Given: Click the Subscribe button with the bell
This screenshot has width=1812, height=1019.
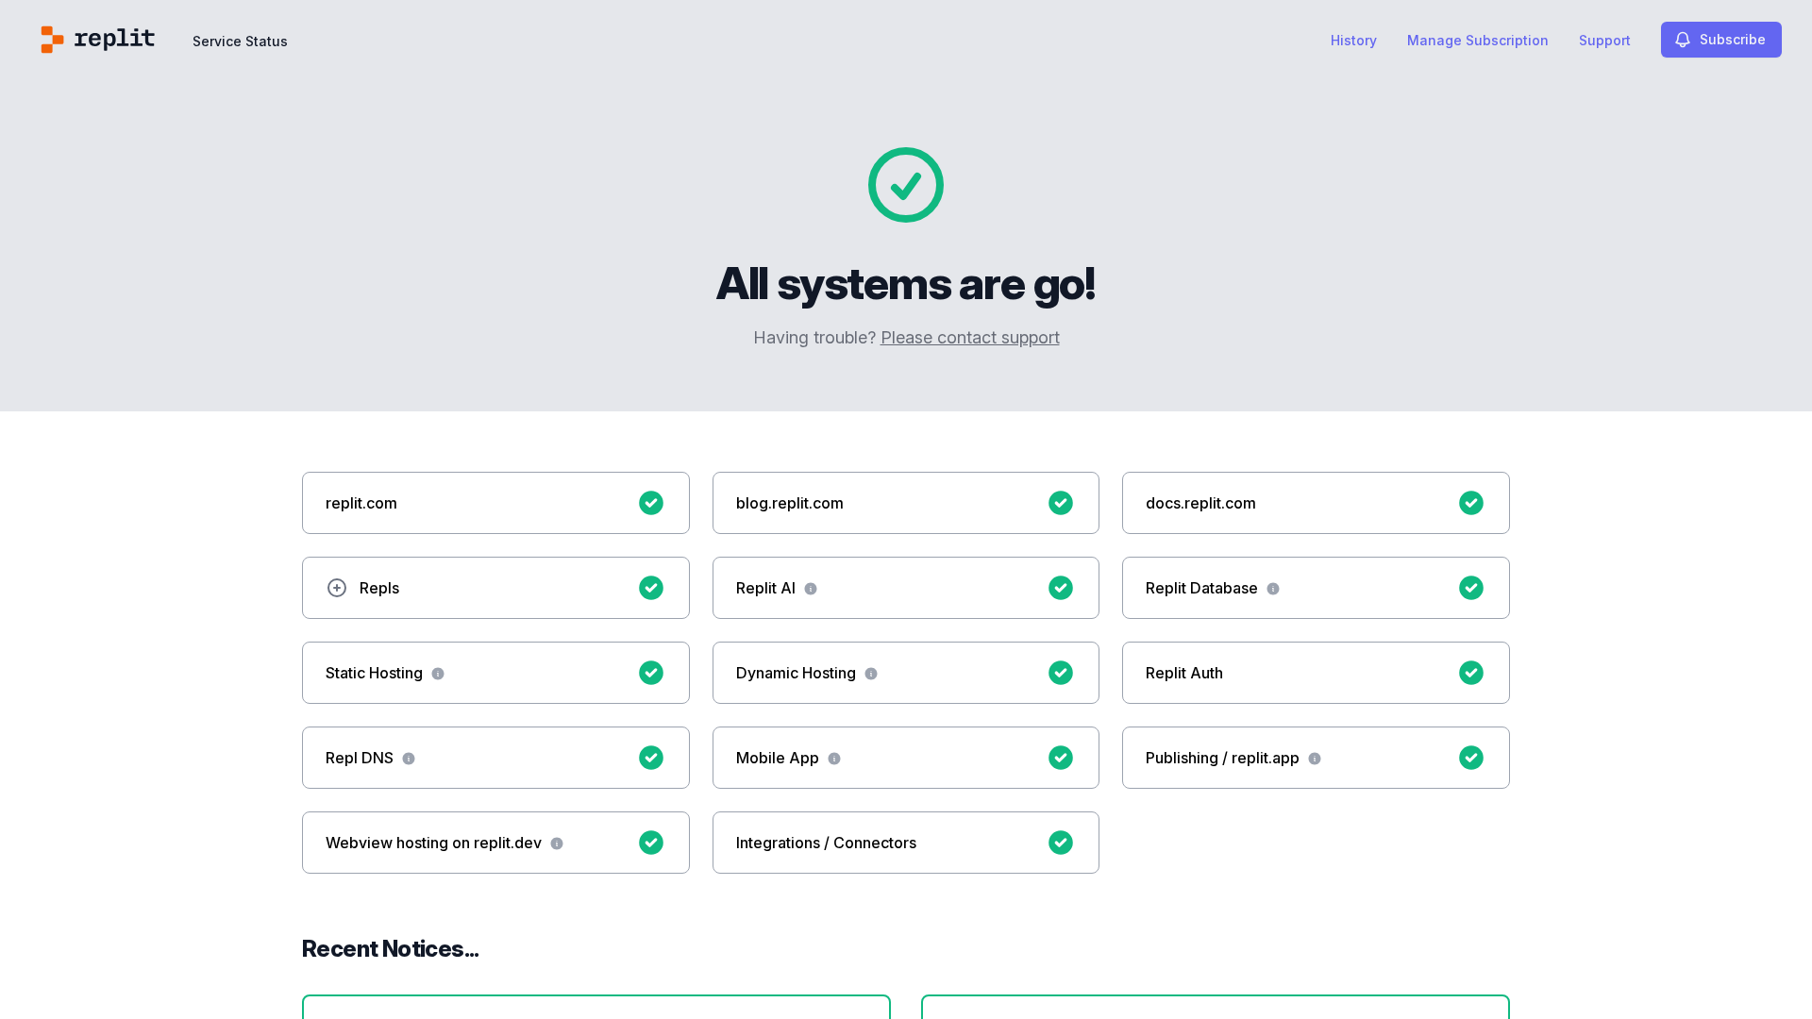Looking at the screenshot, I should pos(1720,40).
